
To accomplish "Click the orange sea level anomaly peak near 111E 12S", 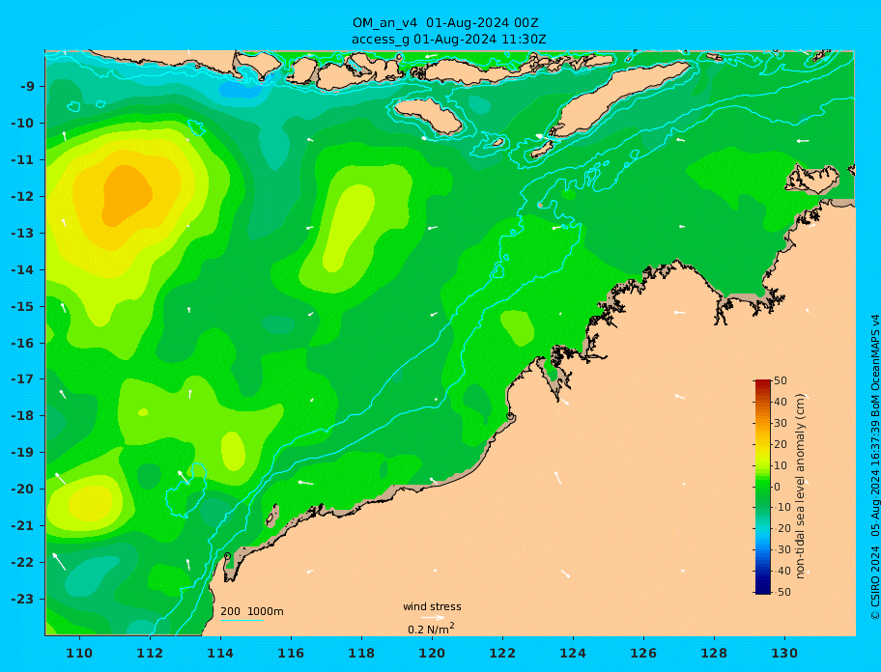I will [x=127, y=195].
